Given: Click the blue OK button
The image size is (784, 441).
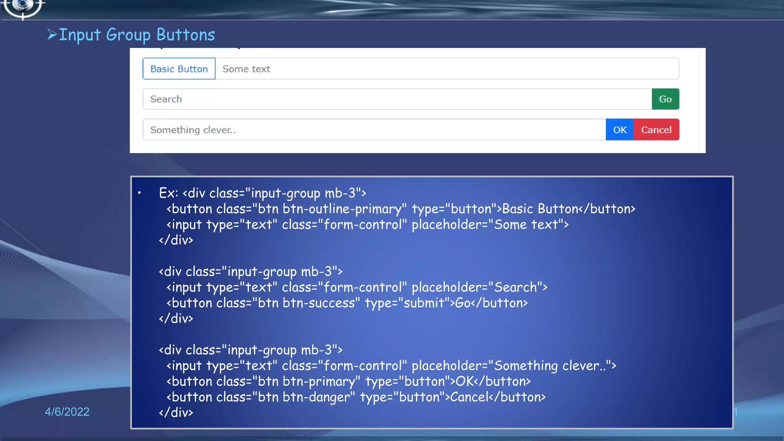Looking at the screenshot, I should pyautogui.click(x=620, y=130).
